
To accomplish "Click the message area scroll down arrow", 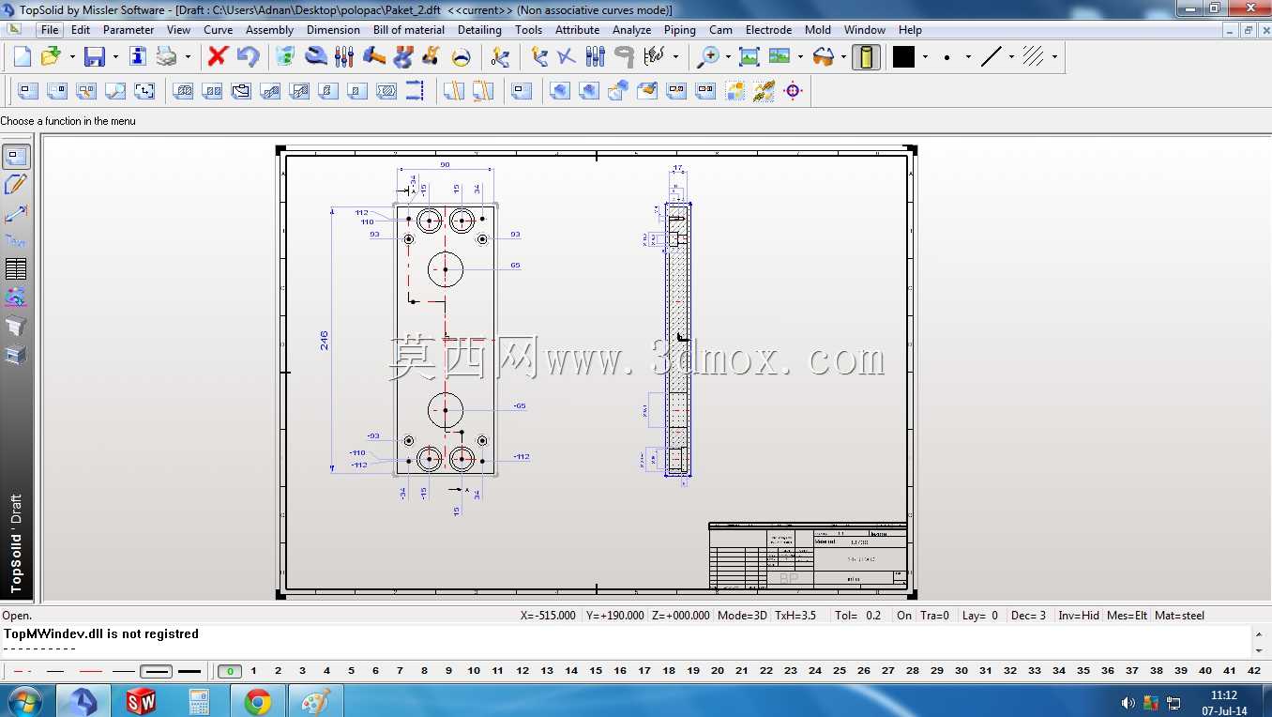I will [x=1258, y=650].
